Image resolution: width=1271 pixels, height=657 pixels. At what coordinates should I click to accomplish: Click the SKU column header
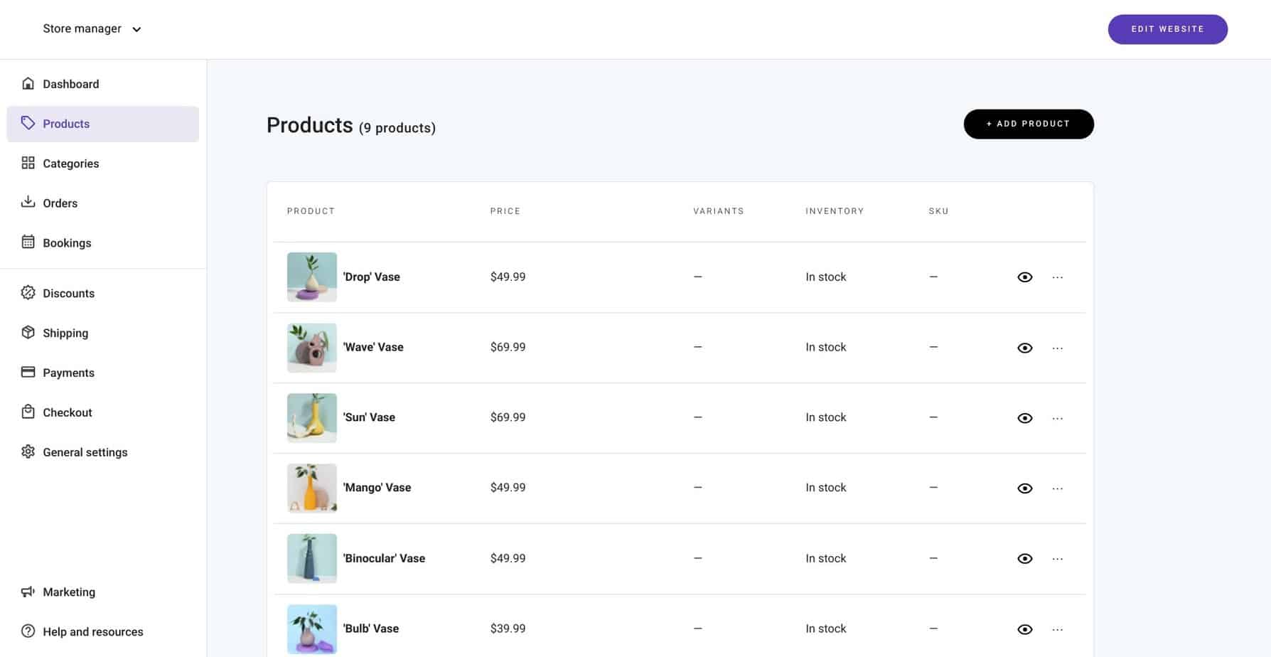click(938, 211)
